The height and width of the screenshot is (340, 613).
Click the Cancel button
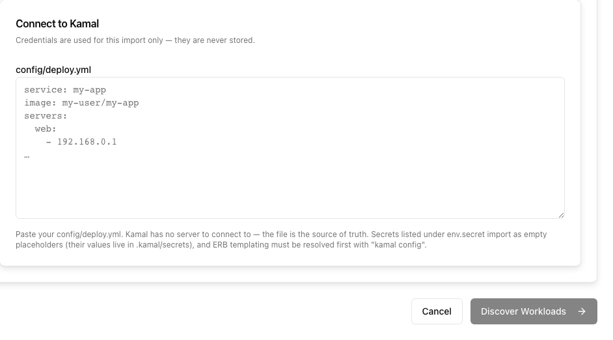tap(437, 311)
